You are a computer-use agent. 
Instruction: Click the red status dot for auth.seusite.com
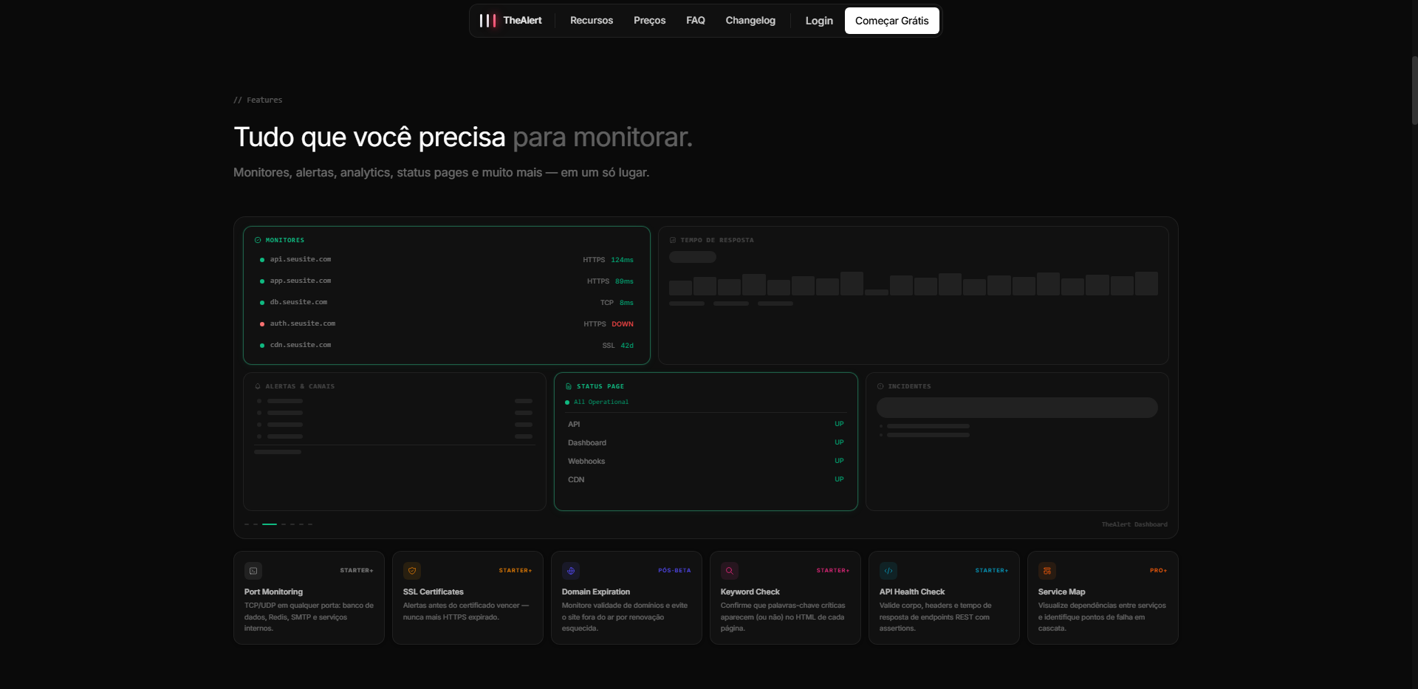[262, 324]
